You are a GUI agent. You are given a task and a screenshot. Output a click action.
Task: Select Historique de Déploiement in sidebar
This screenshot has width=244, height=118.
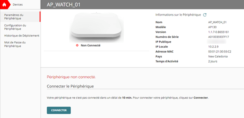(x=22, y=36)
